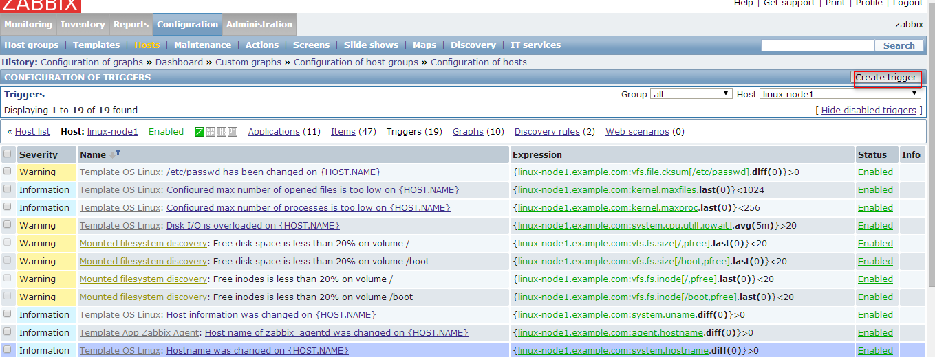This screenshot has width=935, height=357.
Task: Toggle Enabled status of /etc/passwd trigger
Action: (x=875, y=172)
